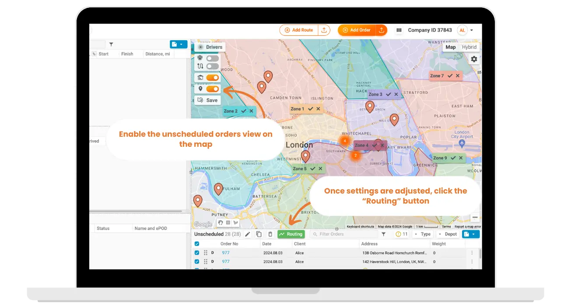Edit unscheduled orders with pencil icon
The image size is (571, 308).
pyautogui.click(x=247, y=234)
